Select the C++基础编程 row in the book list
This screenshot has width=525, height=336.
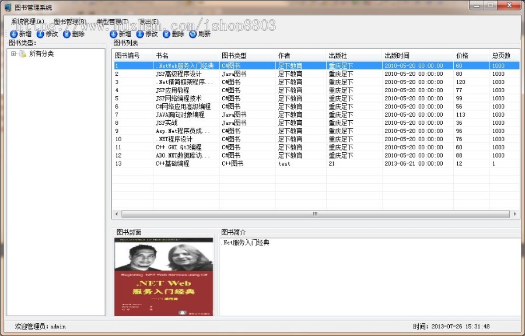(x=175, y=164)
